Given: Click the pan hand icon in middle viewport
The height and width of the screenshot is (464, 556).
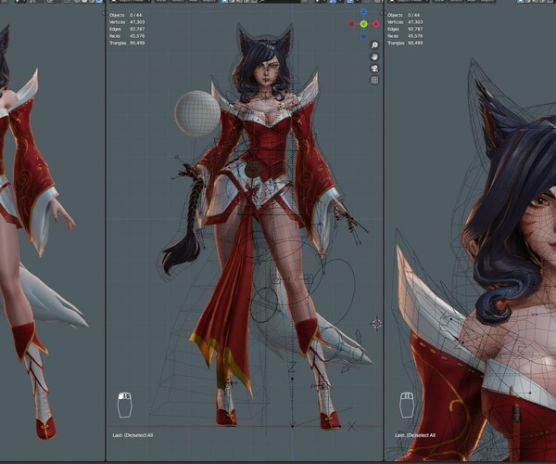Looking at the screenshot, I should (374, 57).
